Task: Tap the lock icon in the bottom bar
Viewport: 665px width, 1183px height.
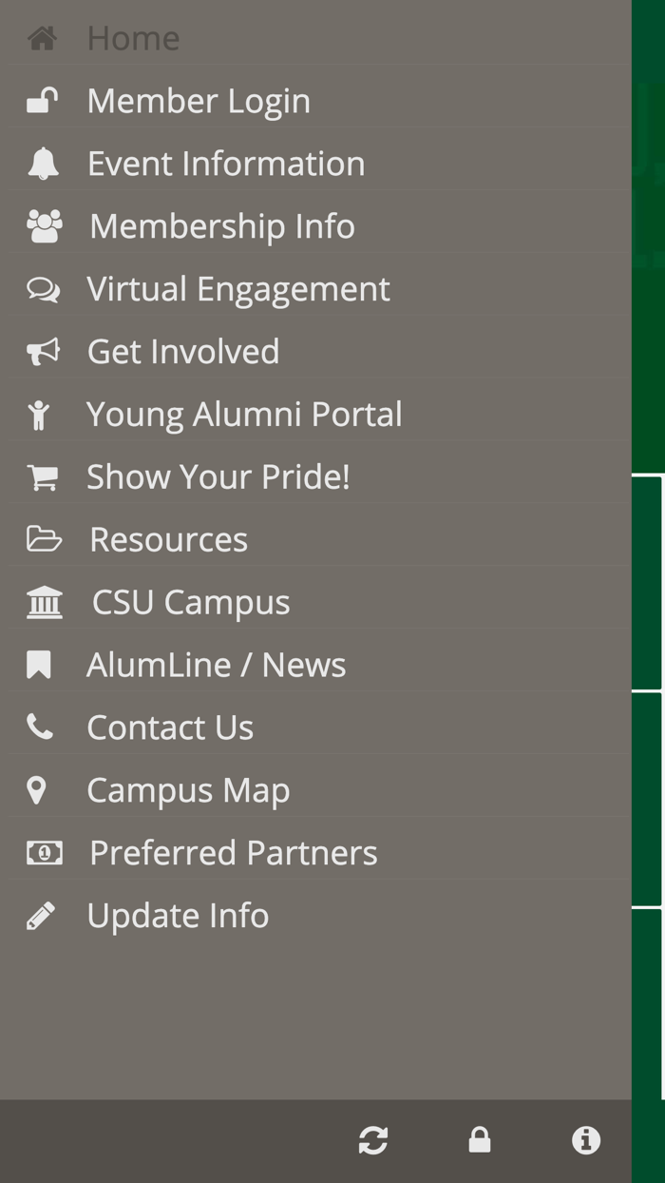Action: 480,1140
